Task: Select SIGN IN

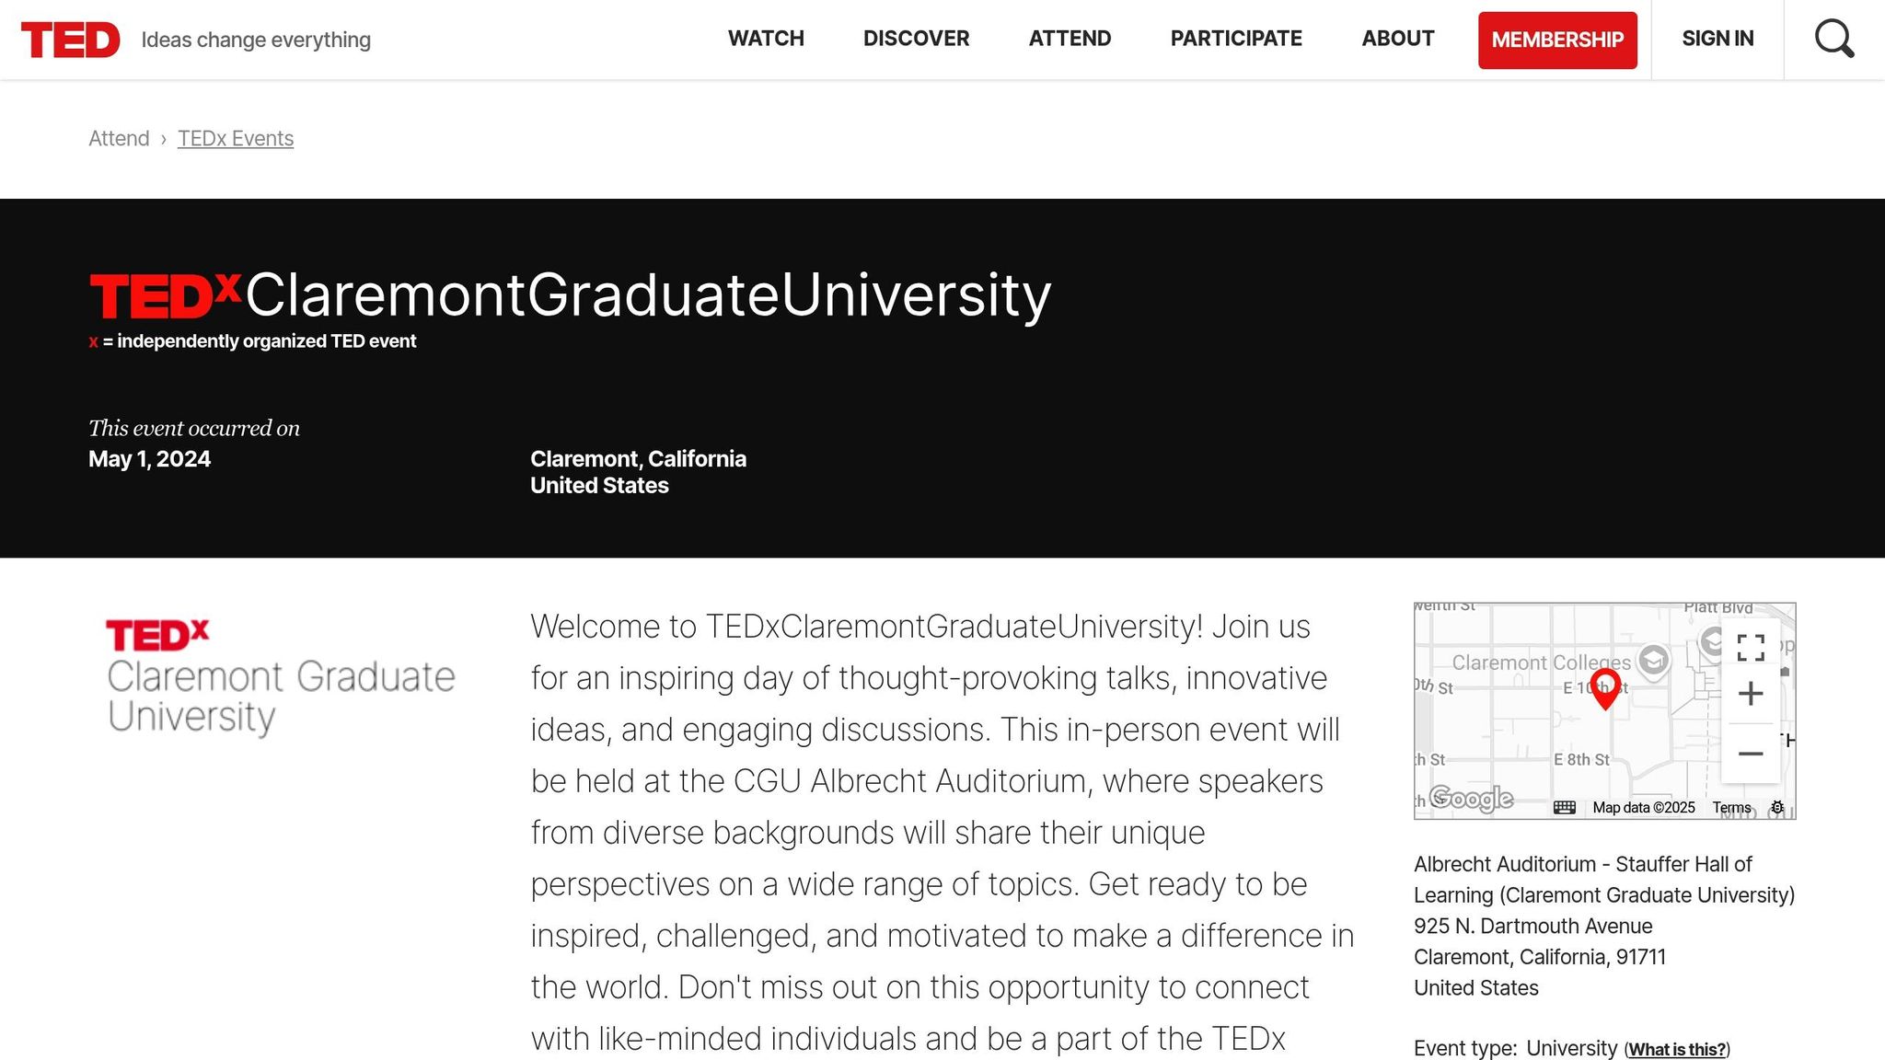Action: point(1717,39)
